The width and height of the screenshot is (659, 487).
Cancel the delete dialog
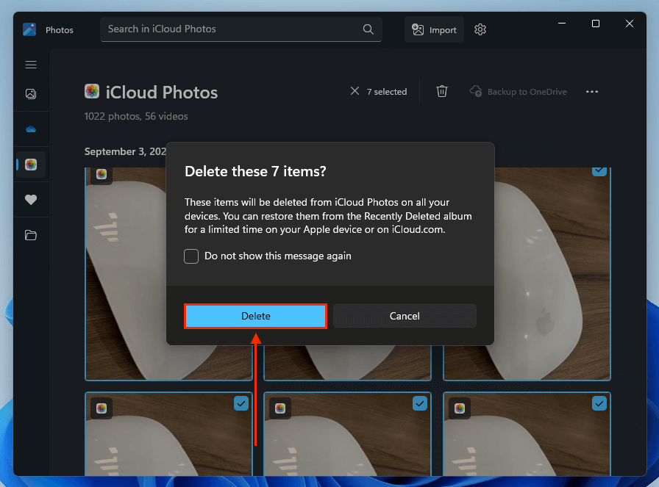point(405,316)
